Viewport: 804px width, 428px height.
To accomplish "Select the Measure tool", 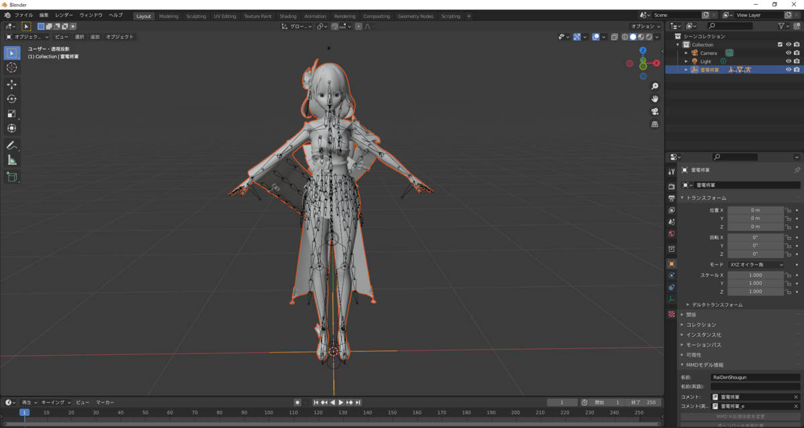I will [11, 160].
